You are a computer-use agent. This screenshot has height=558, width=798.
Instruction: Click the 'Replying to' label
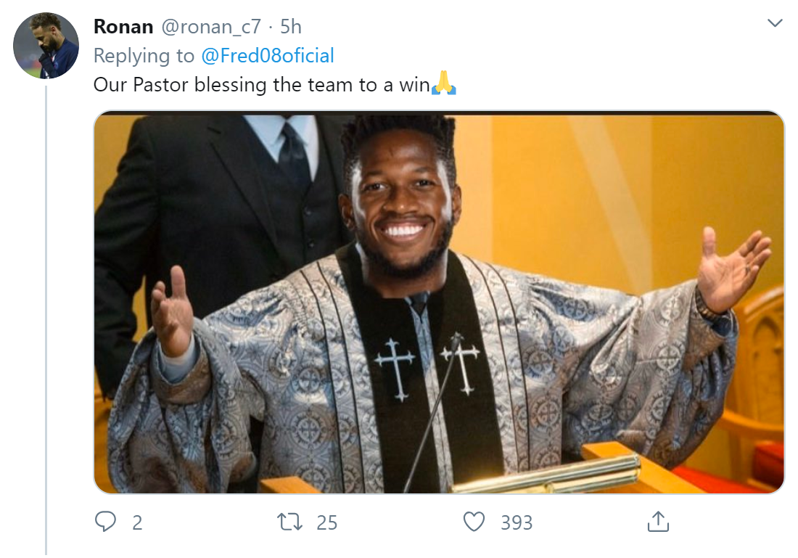point(144,56)
